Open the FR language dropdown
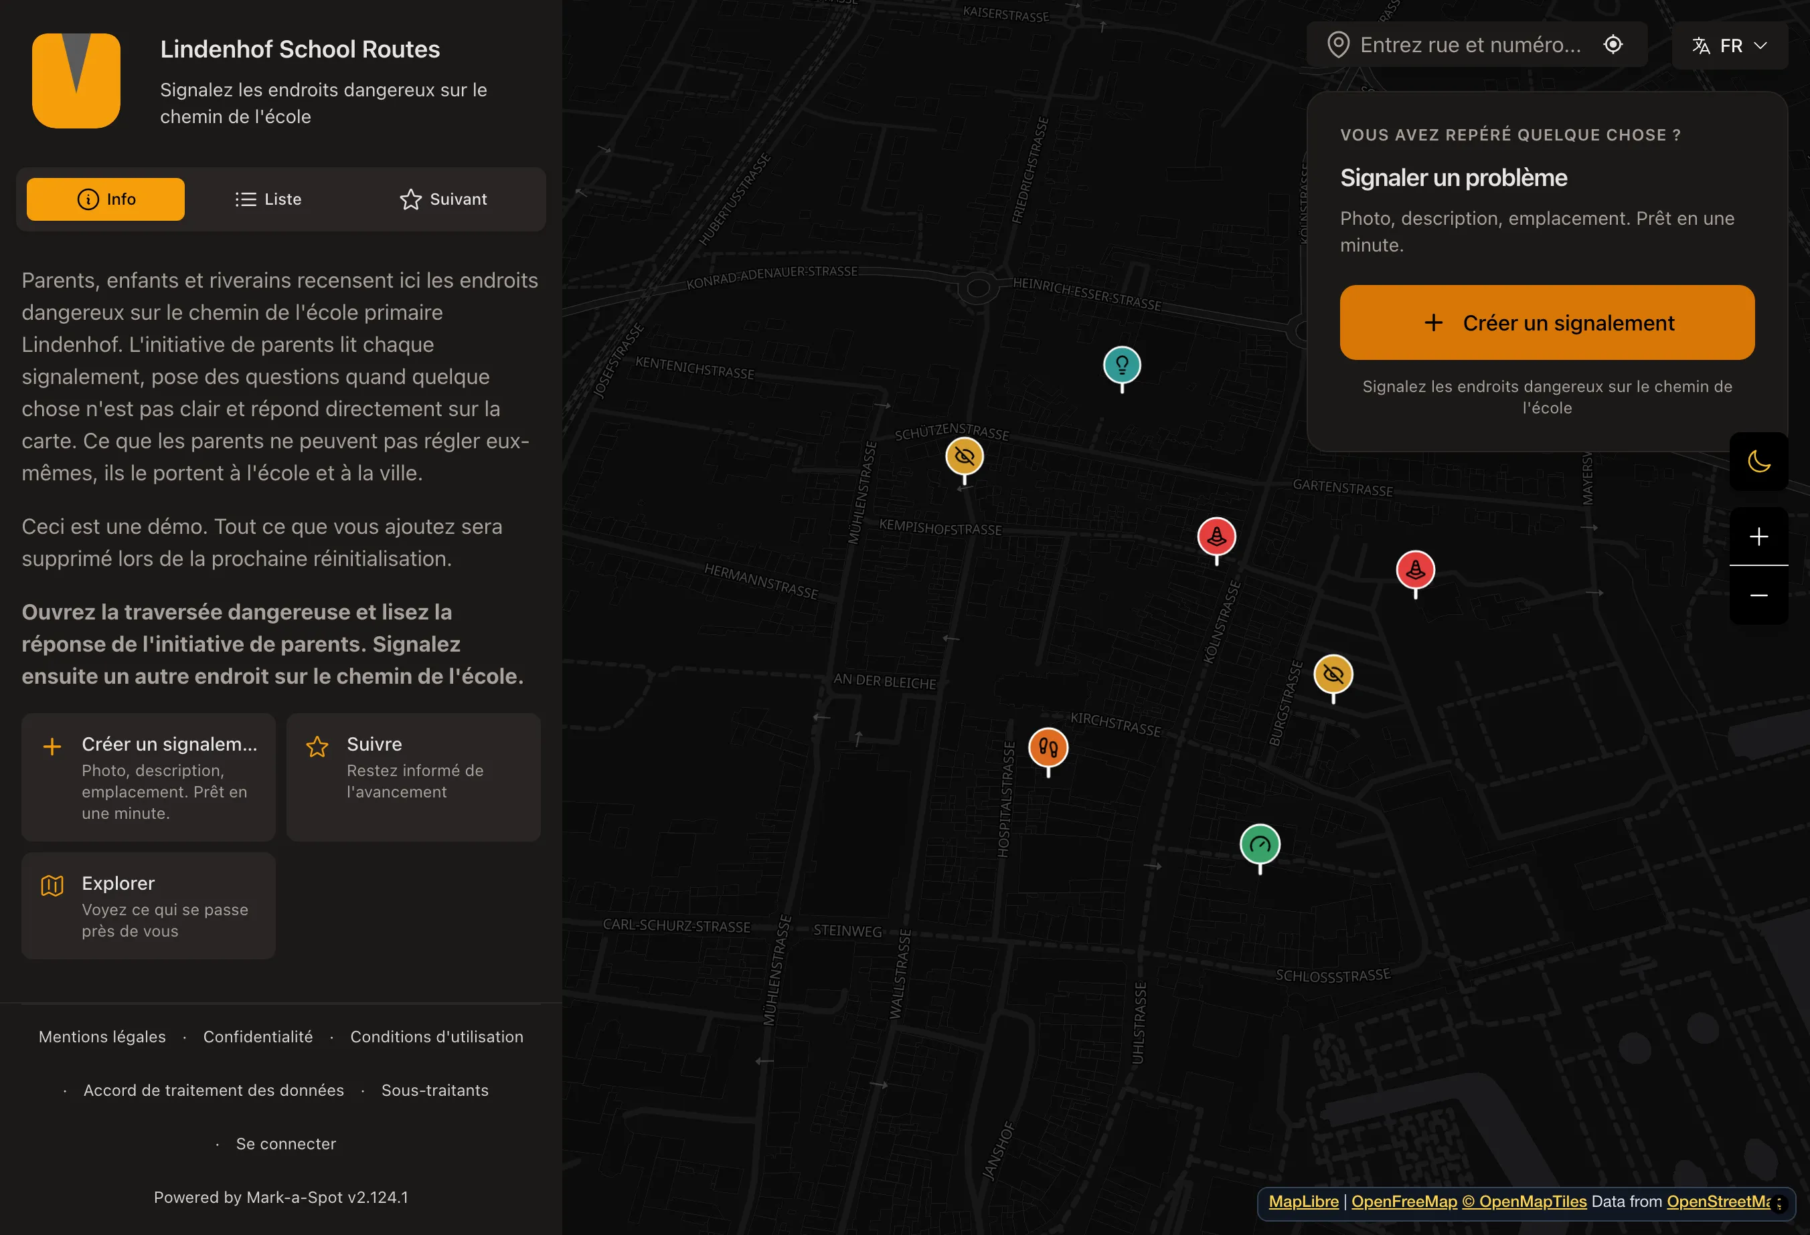Image resolution: width=1810 pixels, height=1235 pixels. coord(1730,46)
